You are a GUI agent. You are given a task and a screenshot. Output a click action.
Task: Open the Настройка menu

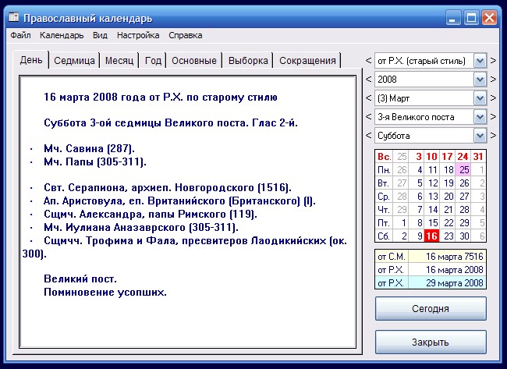(x=138, y=35)
